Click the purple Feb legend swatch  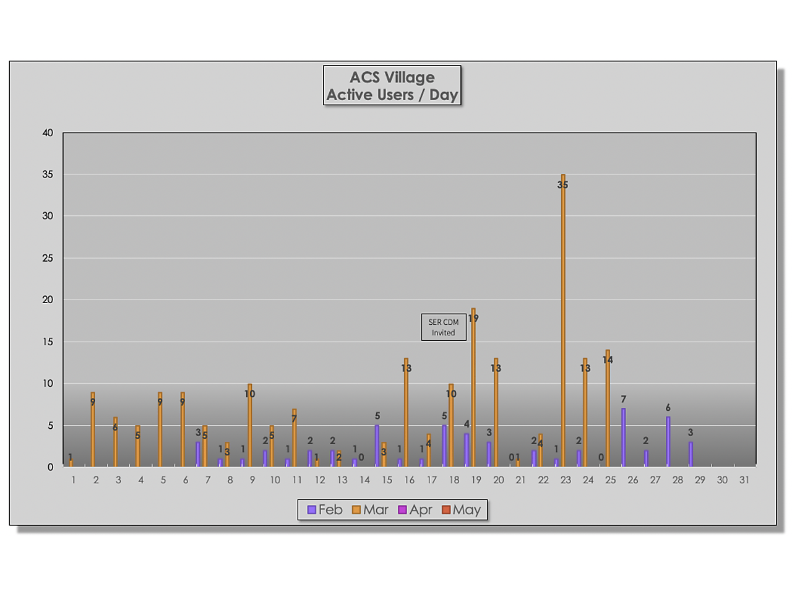point(312,510)
